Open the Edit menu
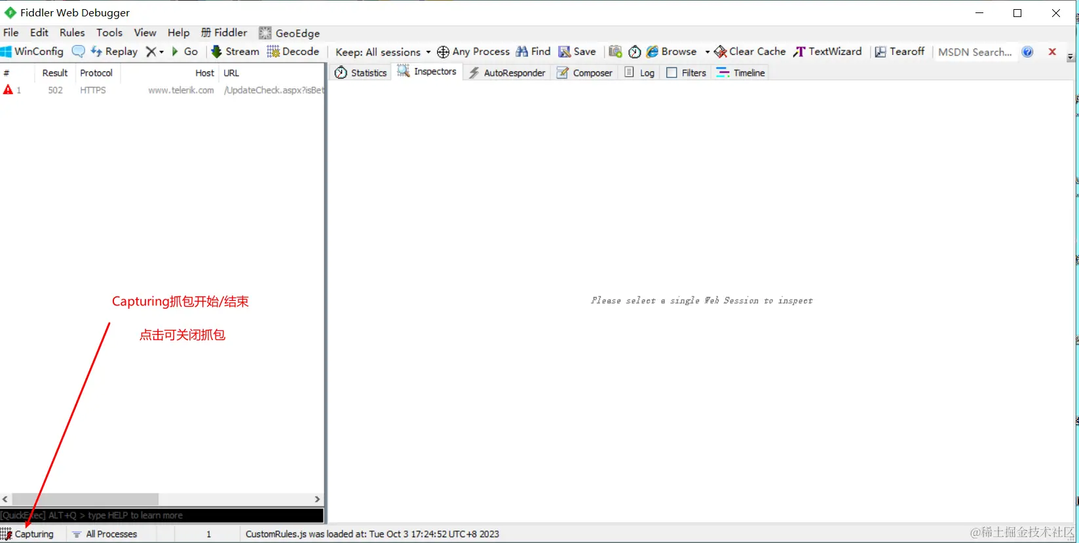This screenshot has height=543, width=1079. (x=39, y=33)
